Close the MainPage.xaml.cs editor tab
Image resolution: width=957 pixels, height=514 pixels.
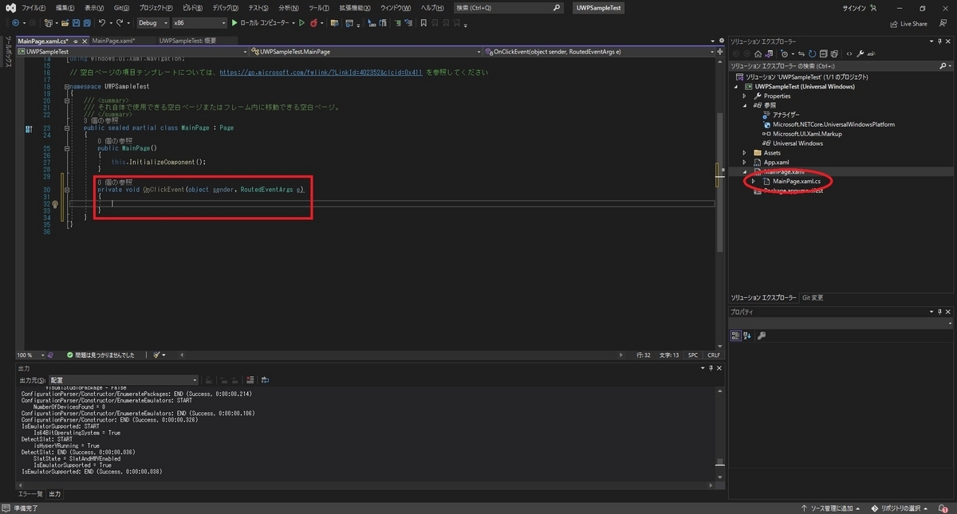84,41
